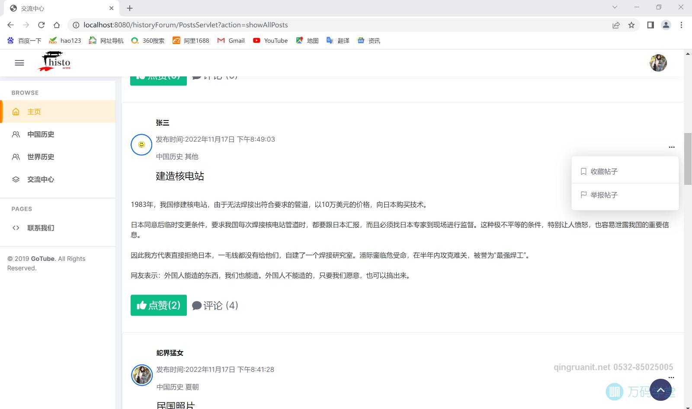Screen dimensions: 692x409
Task: Open the user profile avatar menu
Action: (x=658, y=63)
